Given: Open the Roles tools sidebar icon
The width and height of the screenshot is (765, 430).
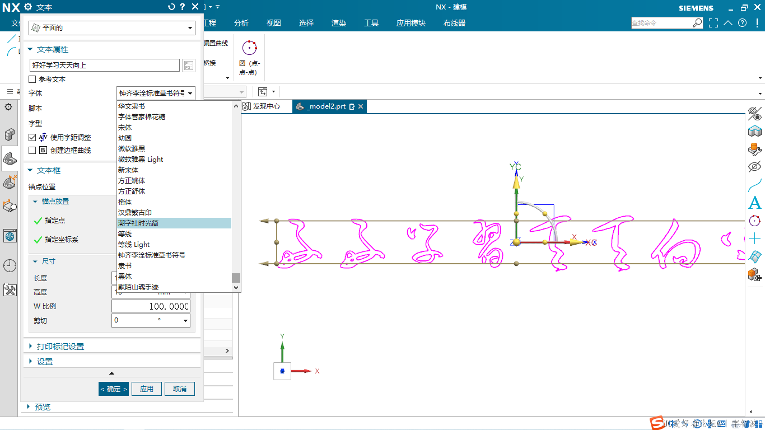Looking at the screenshot, I should tap(10, 289).
